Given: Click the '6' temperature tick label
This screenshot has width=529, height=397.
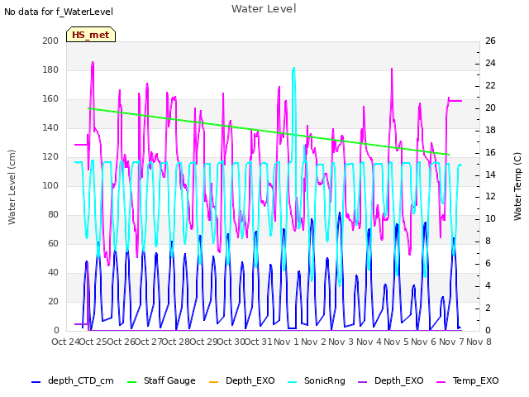Looking at the screenshot, I should tap(488, 264).
